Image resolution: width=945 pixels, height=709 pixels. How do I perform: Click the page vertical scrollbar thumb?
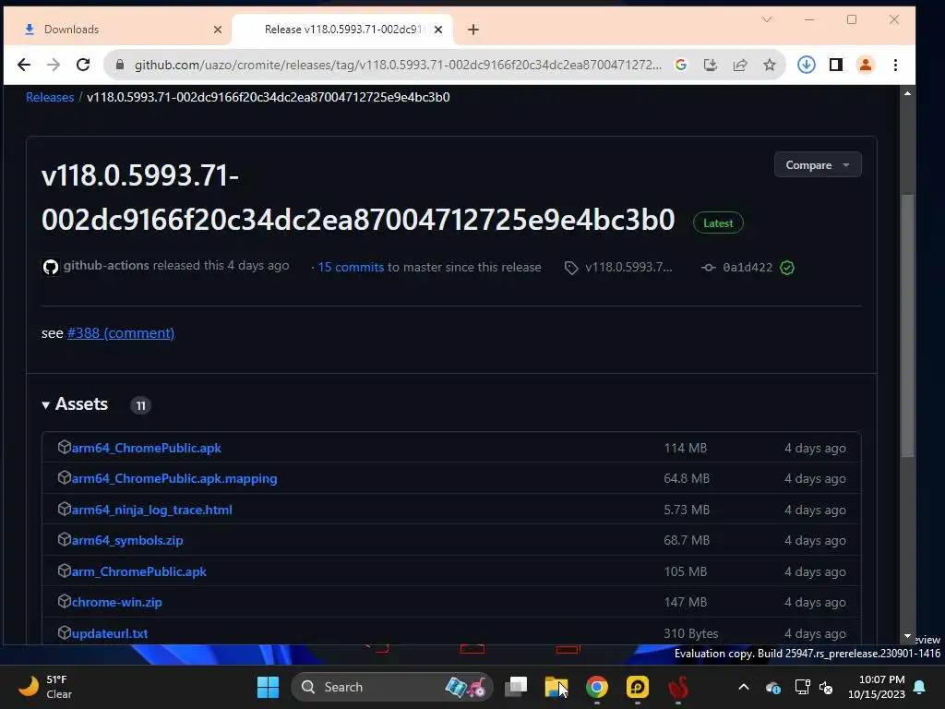pos(907,326)
